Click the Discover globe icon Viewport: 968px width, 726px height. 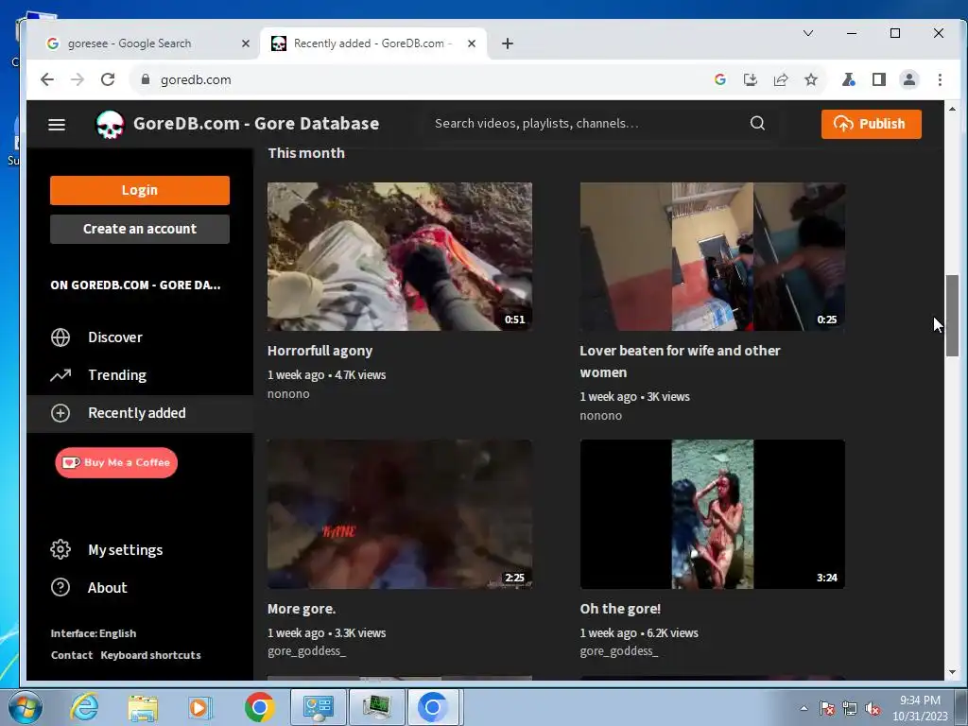(x=60, y=337)
